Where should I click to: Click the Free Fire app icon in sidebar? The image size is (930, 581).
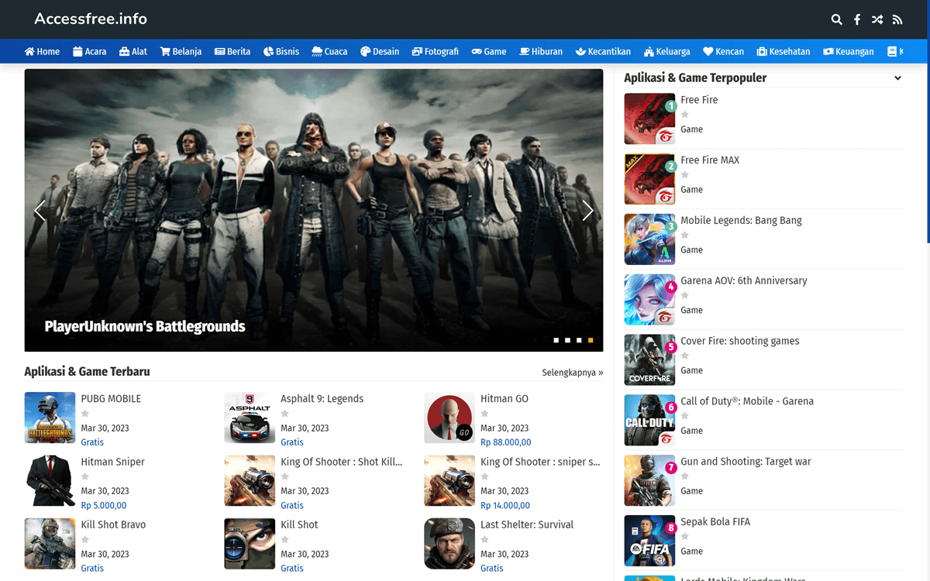click(649, 119)
